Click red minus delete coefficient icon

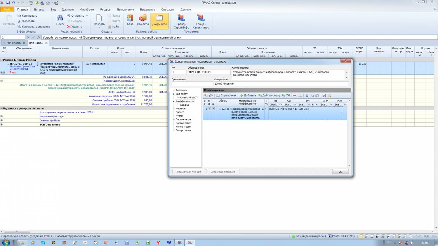[x=295, y=95]
